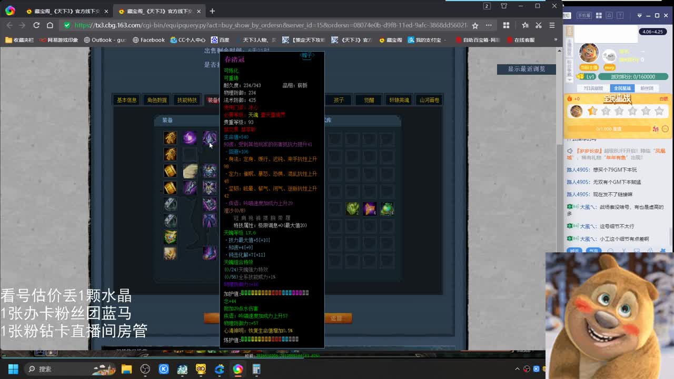Screen dimensions: 674x379
Task: Open the blue K app on taskbar
Action: coord(164,369)
